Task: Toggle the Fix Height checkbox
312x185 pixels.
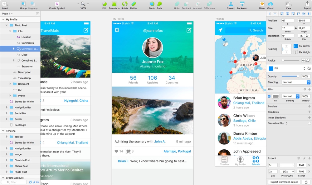Action: click(x=296, y=52)
